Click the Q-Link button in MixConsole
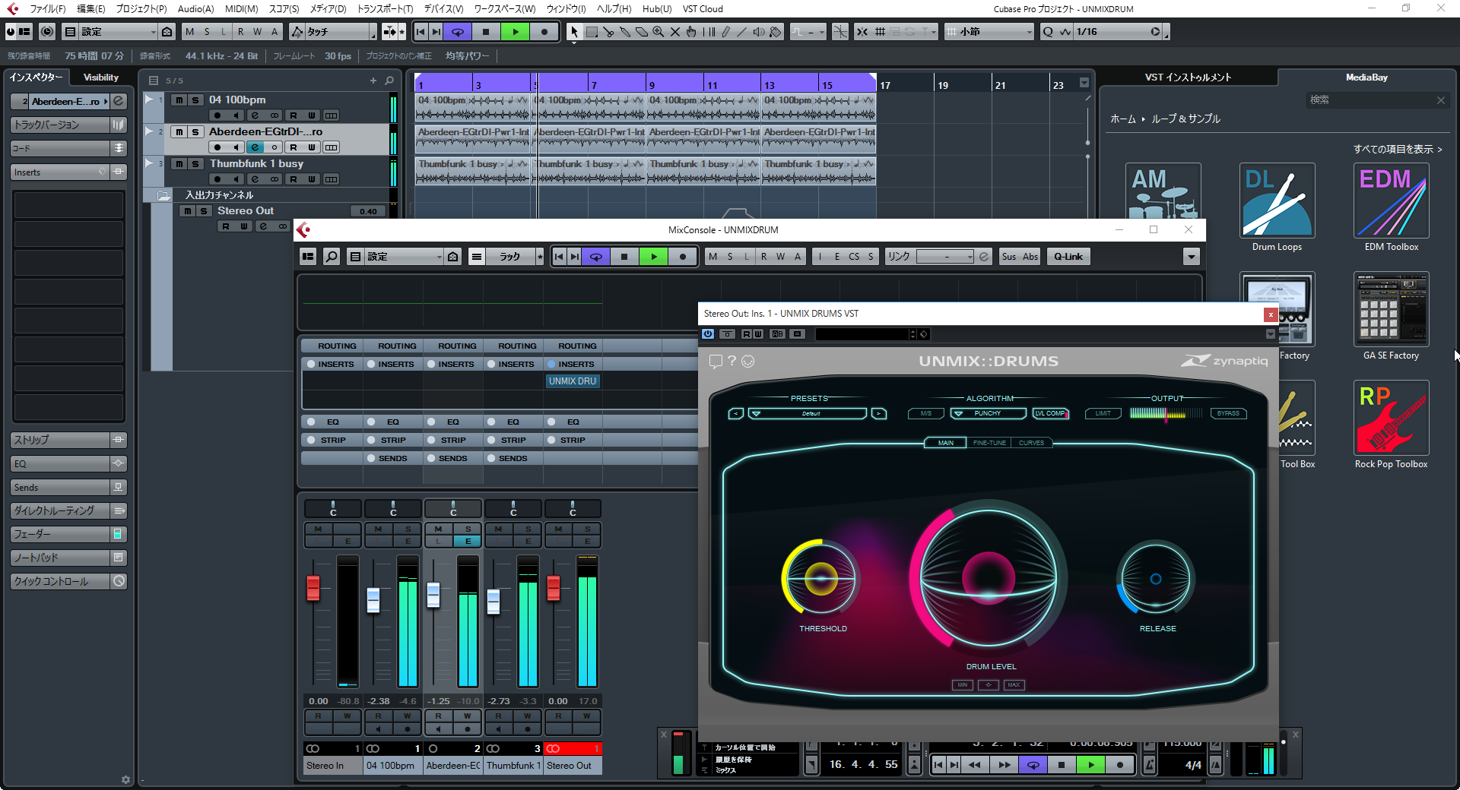 (1068, 257)
